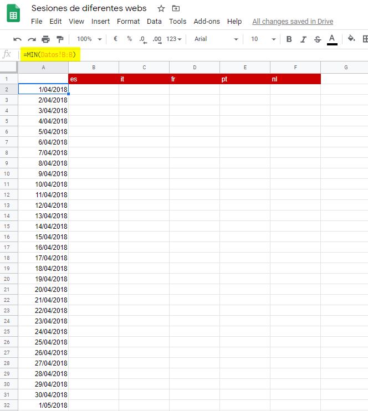Open the Arial font dropdown
Screen dimensions: 368x411
click(x=216, y=39)
